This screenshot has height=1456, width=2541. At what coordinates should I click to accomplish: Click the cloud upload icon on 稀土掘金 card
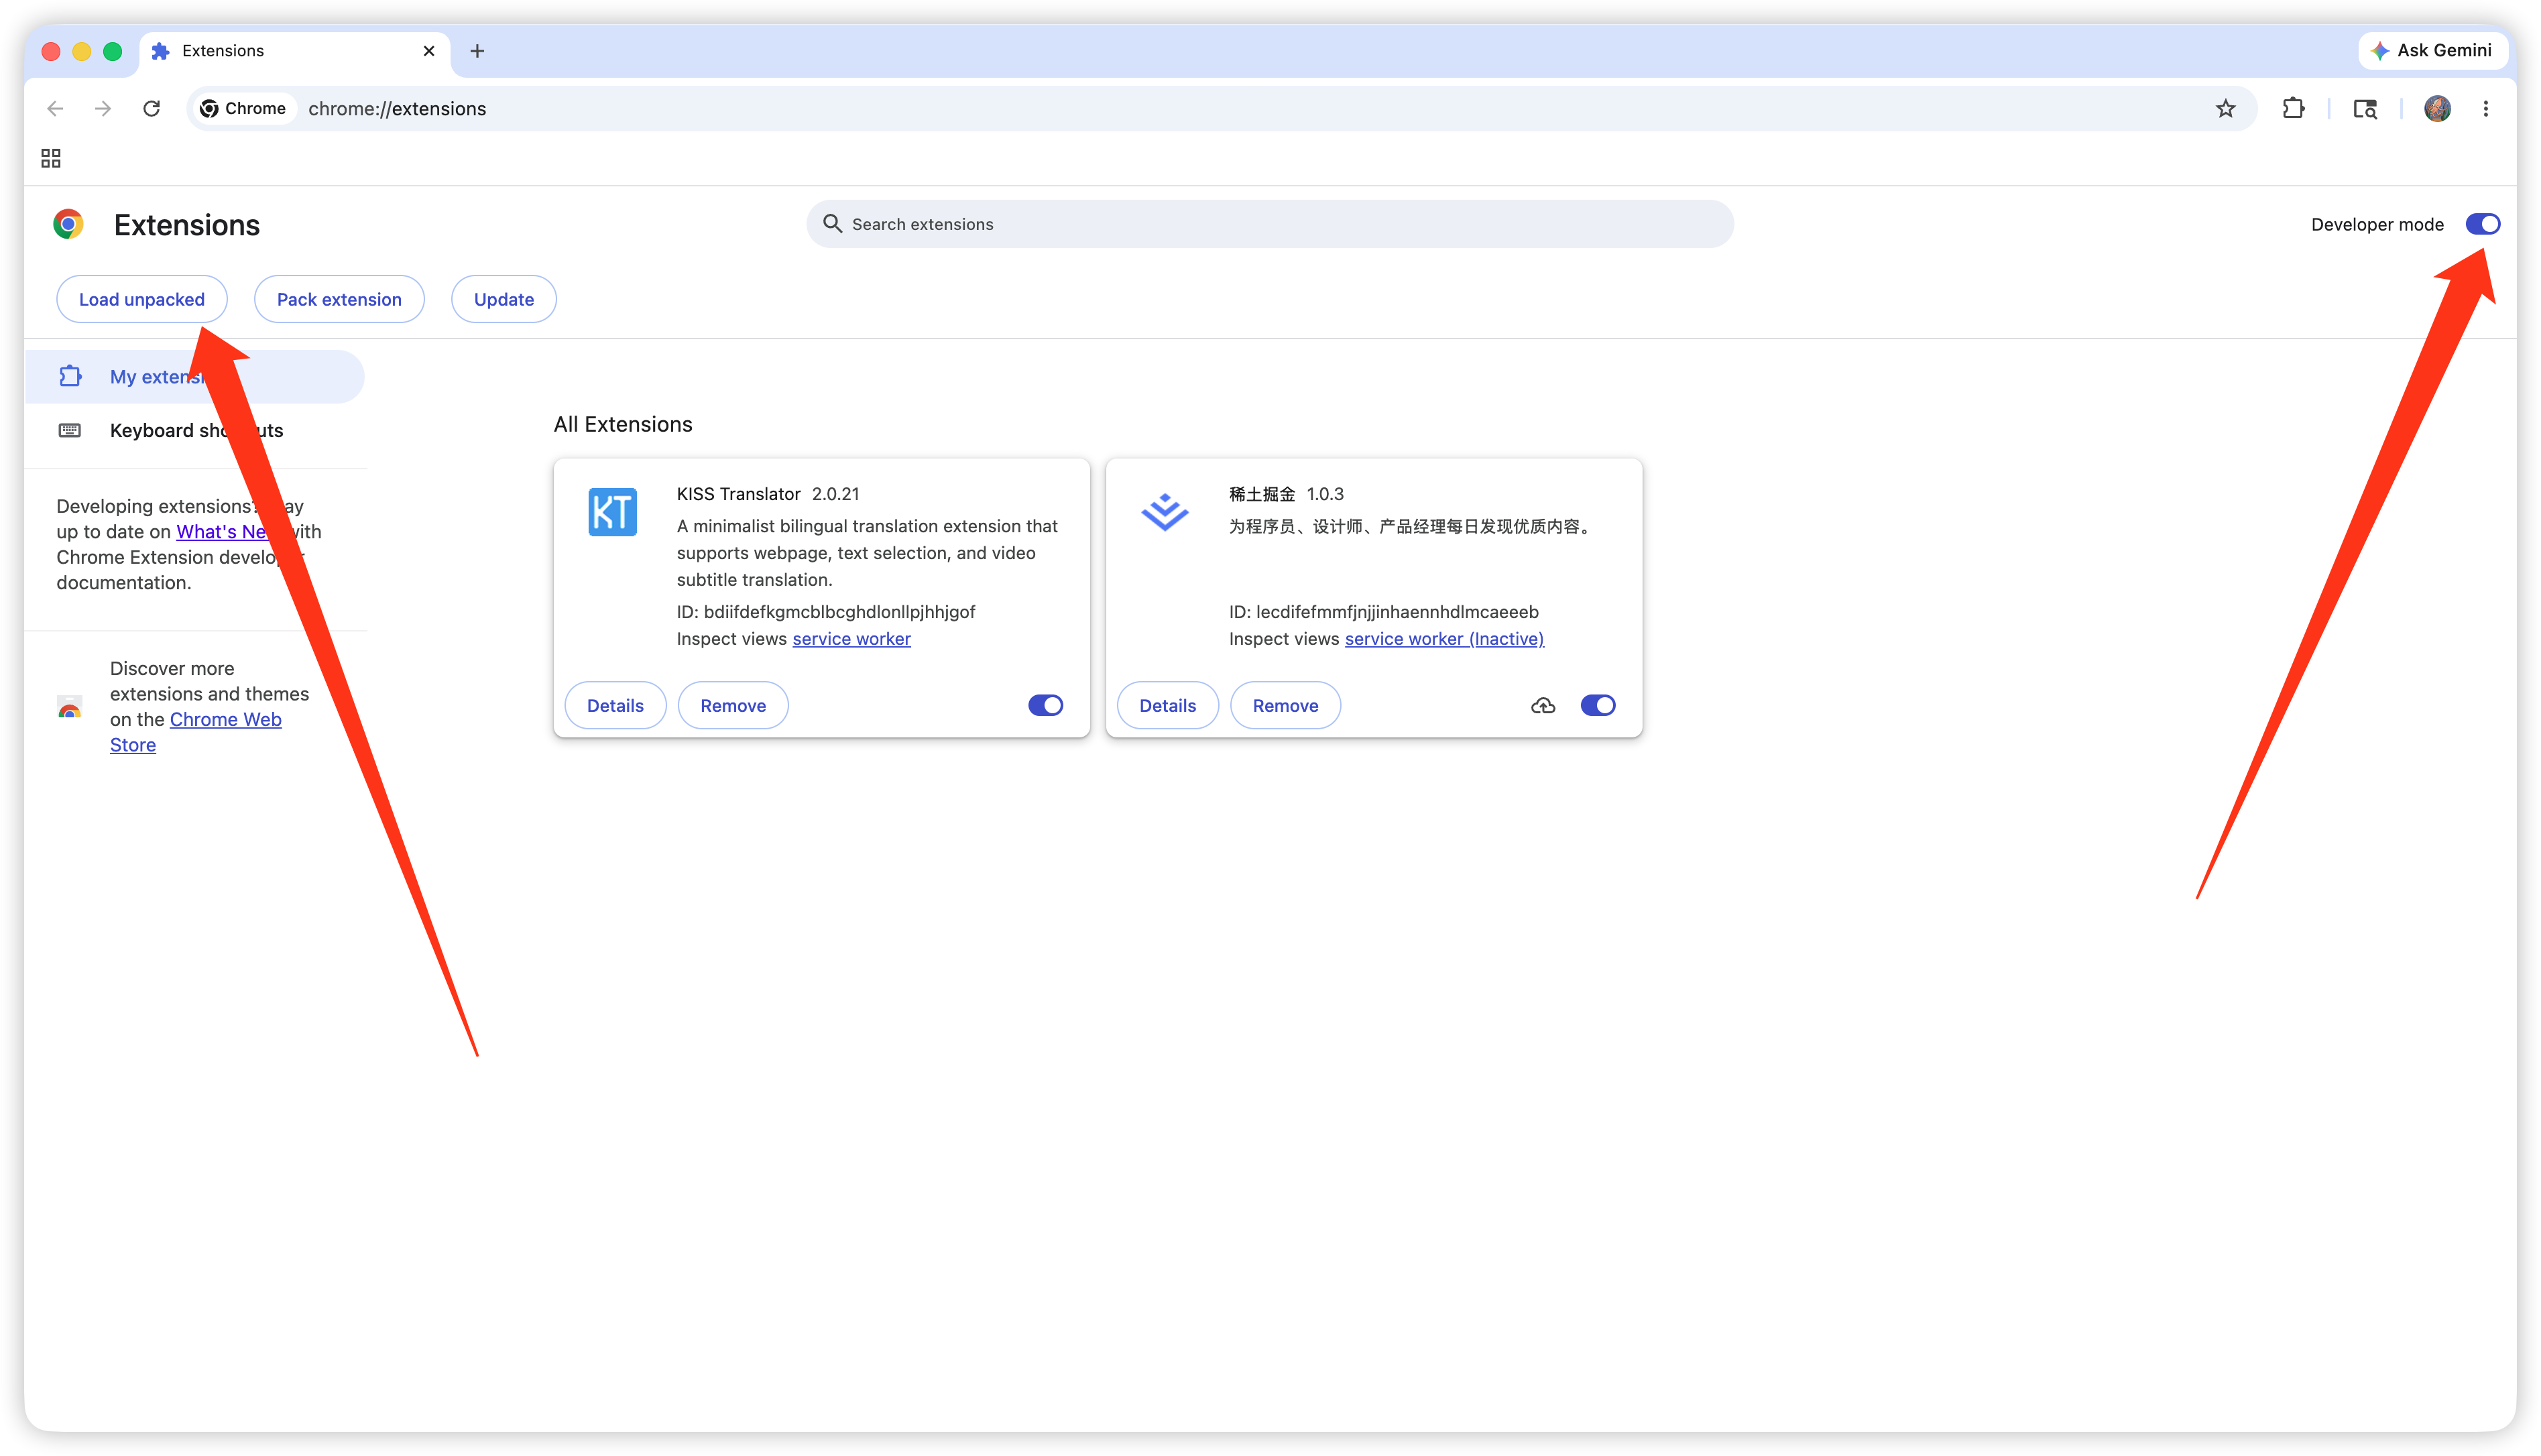click(x=1543, y=706)
